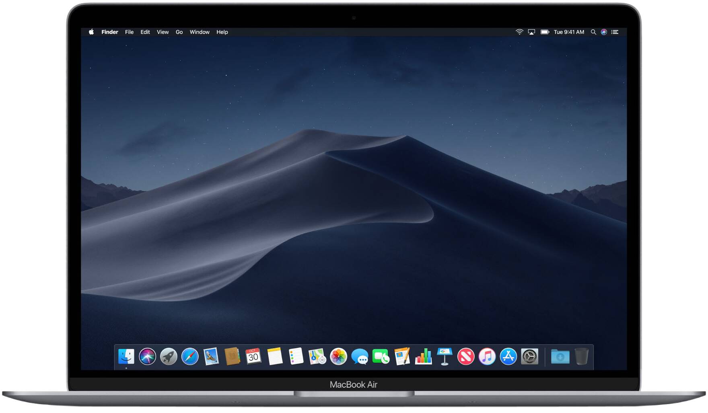The image size is (708, 413).
Task: Open Edit menu in menu bar
Action: pos(145,32)
